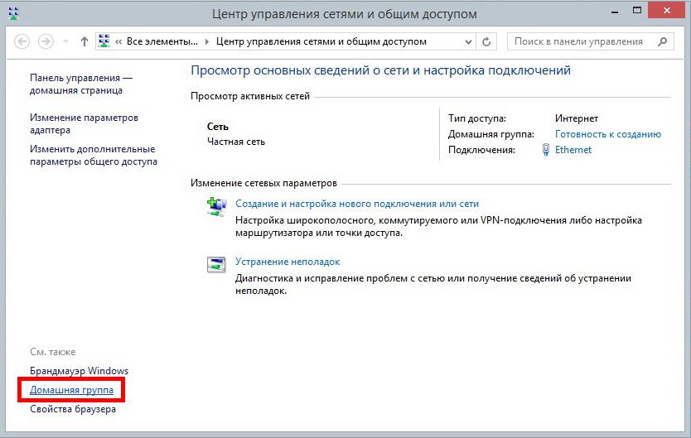Click the "Интернет" access type value
Viewport: 691px width, 438px height.
pos(577,118)
